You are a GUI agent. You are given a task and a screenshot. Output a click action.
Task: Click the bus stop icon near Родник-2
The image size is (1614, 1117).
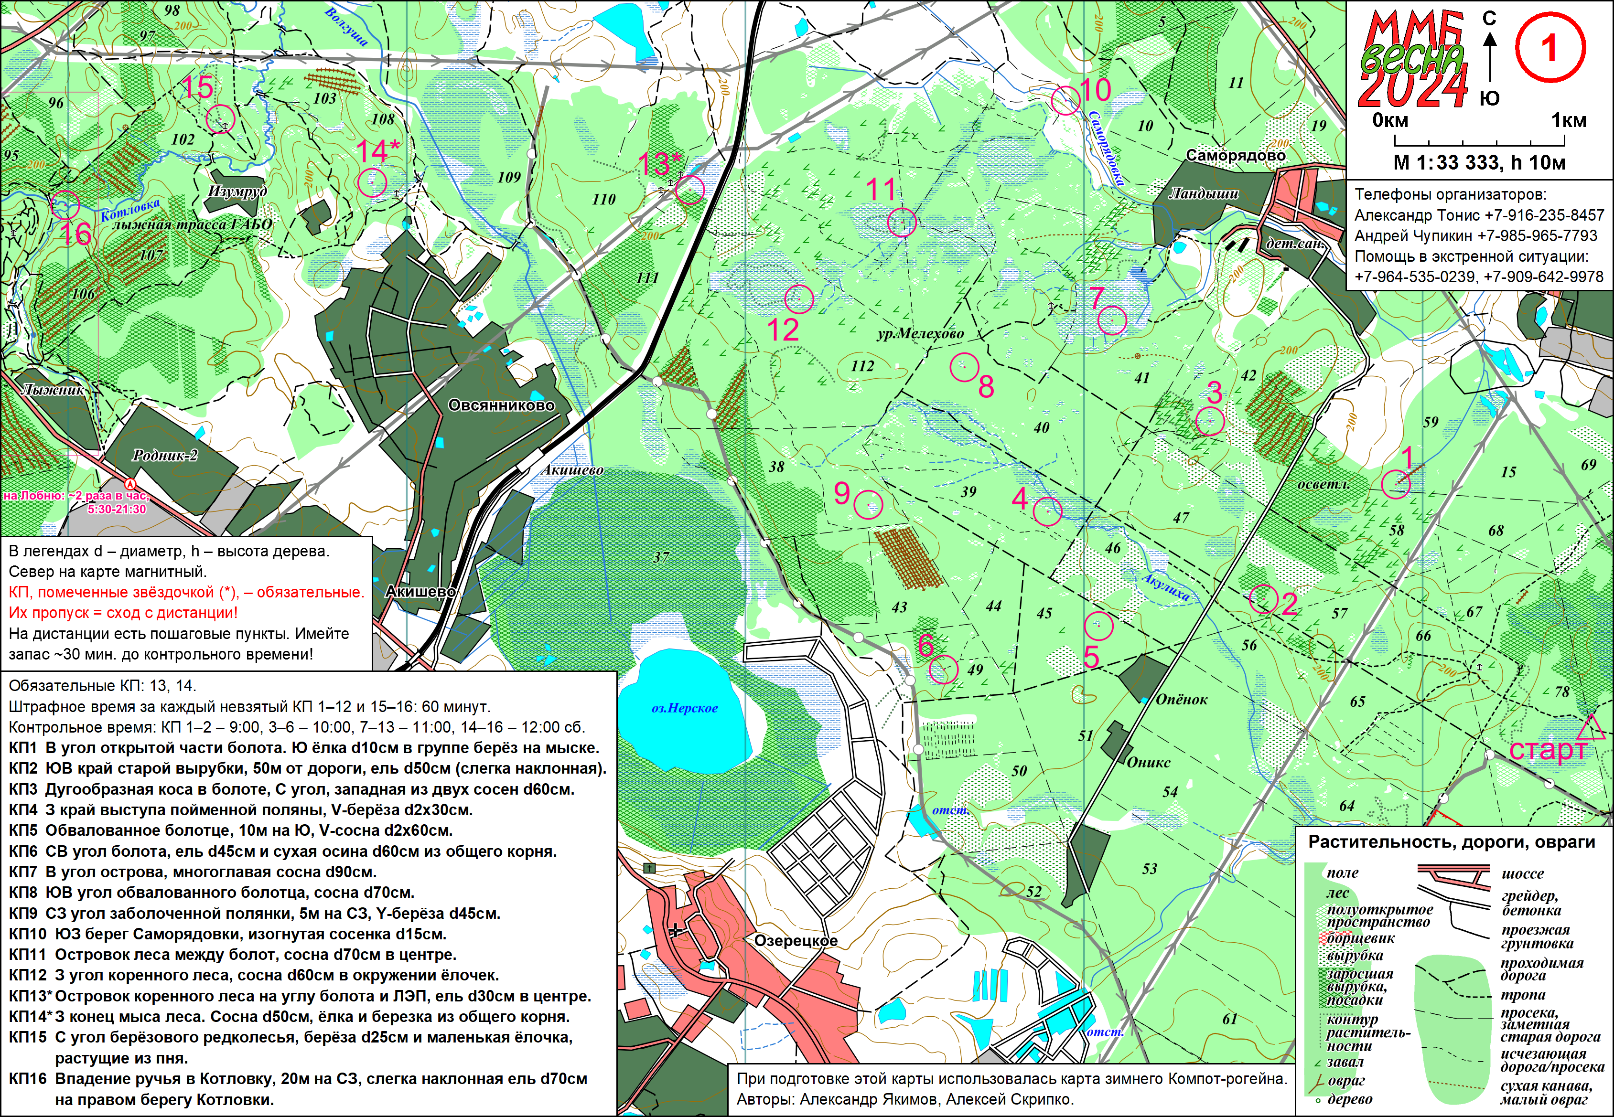(130, 484)
